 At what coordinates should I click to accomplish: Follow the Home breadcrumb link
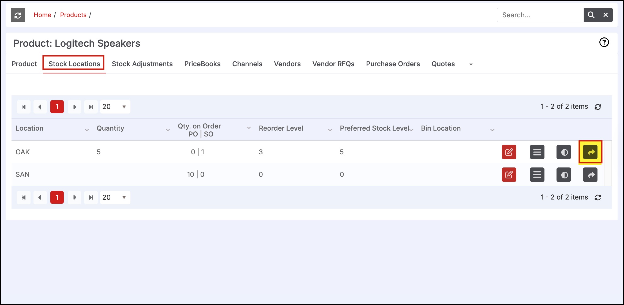[42, 15]
